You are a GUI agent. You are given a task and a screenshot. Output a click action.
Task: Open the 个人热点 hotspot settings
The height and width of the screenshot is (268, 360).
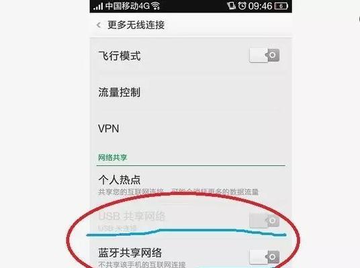click(x=191, y=184)
